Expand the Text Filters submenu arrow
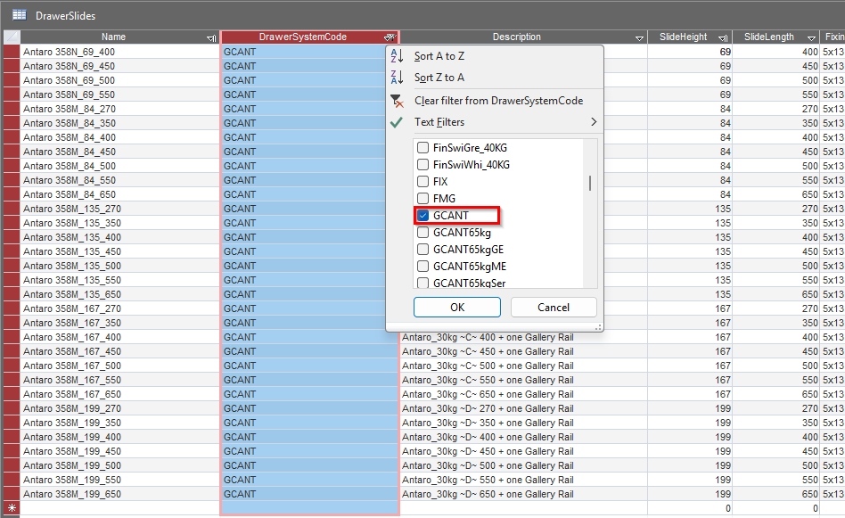Viewport: 845px width, 518px height. [594, 122]
